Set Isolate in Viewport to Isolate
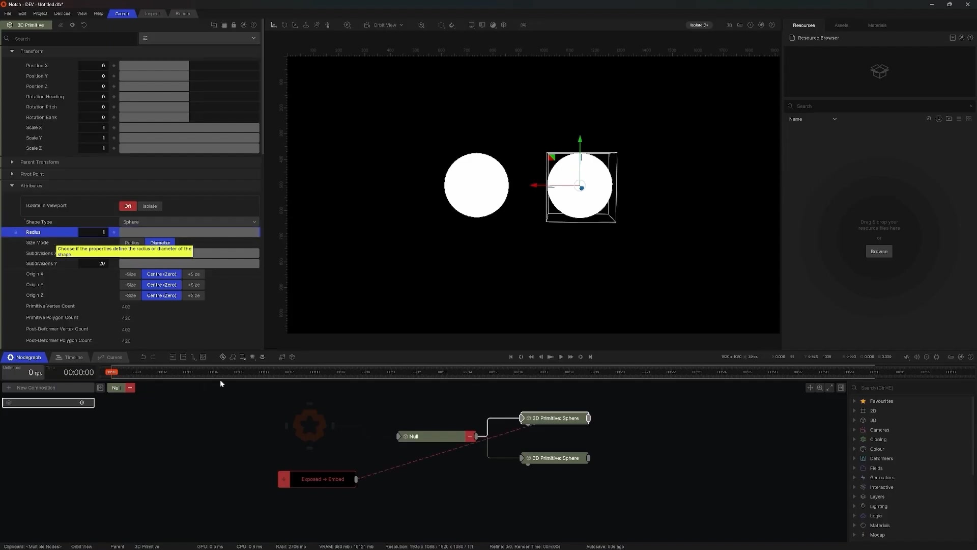 click(x=150, y=206)
